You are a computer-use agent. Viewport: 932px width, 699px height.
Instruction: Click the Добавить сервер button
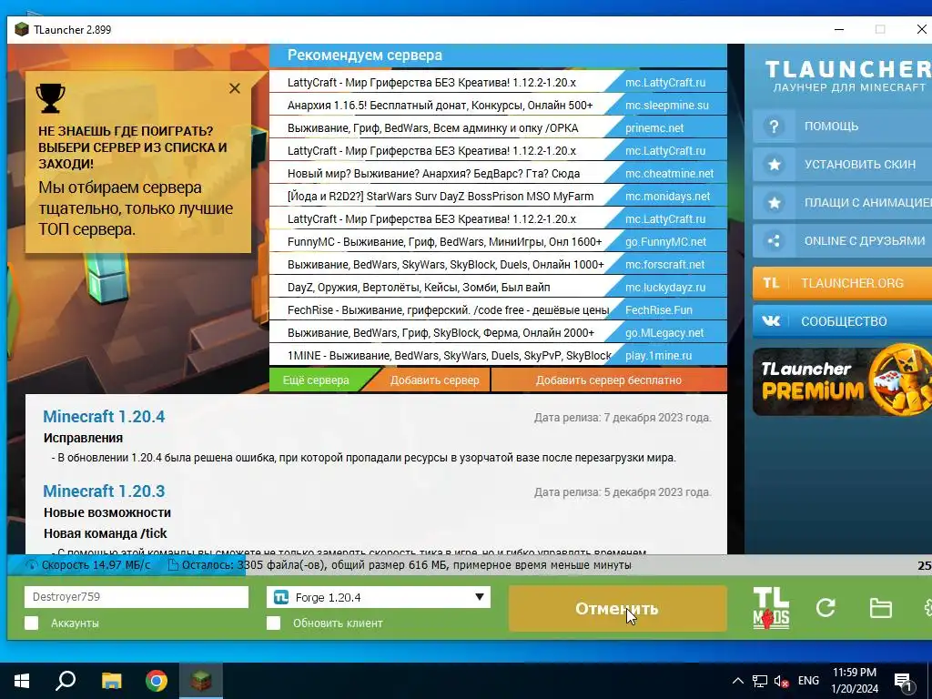click(434, 380)
